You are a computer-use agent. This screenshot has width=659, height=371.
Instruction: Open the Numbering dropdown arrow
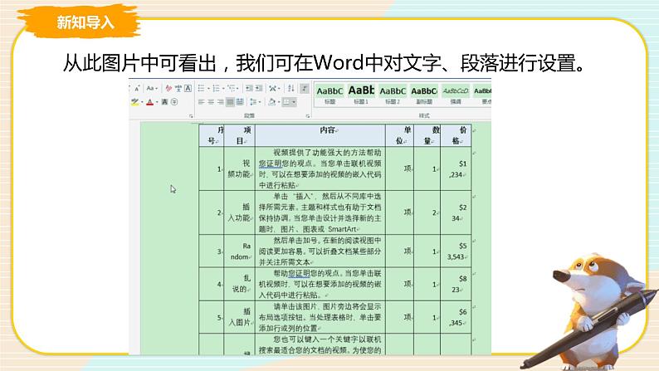click(x=223, y=89)
